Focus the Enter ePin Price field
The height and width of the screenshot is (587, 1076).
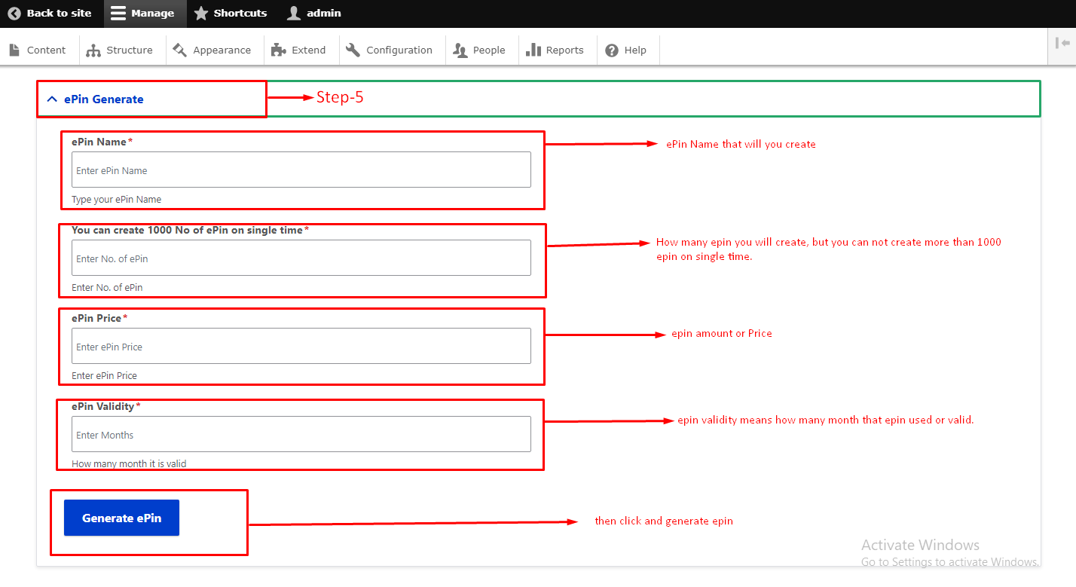tap(301, 347)
